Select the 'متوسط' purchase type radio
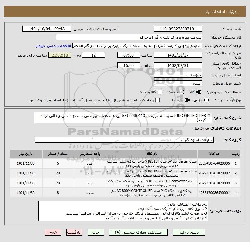This screenshot has height=242, width=250. click(187, 100)
